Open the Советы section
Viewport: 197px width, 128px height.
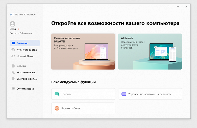click(25, 66)
